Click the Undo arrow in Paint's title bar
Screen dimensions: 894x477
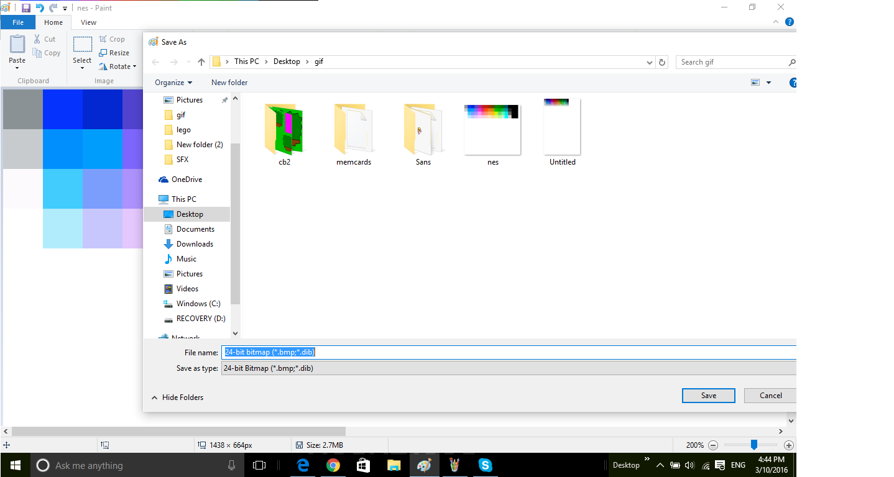[x=40, y=8]
